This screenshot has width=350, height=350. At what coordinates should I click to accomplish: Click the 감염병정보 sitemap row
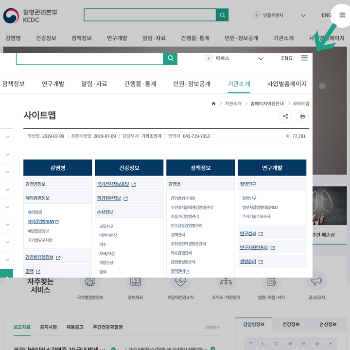(x=57, y=184)
